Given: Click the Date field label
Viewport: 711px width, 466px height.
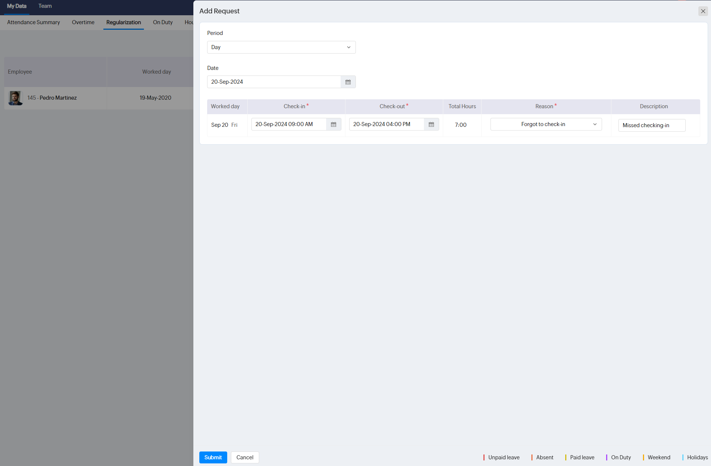Looking at the screenshot, I should (x=213, y=68).
